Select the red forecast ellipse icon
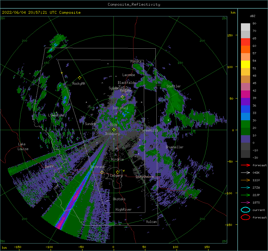Screen dimensions: 268x251 point(245,217)
